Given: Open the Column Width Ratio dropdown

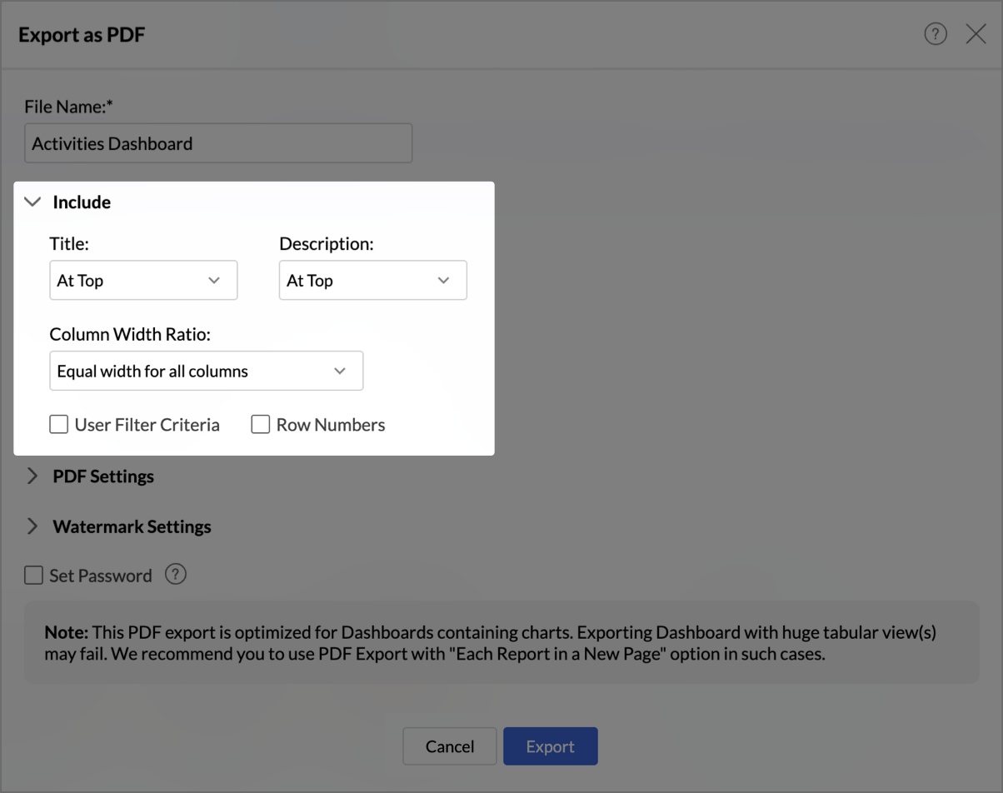Looking at the screenshot, I should pos(206,372).
